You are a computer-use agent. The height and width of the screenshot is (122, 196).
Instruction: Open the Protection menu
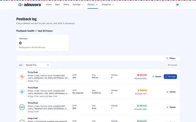coord(108,5)
